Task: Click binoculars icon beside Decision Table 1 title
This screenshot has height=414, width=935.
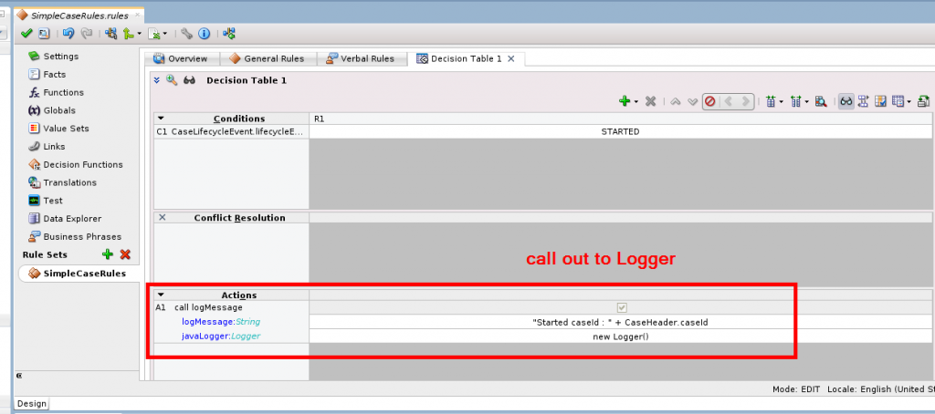Action: coord(190,80)
